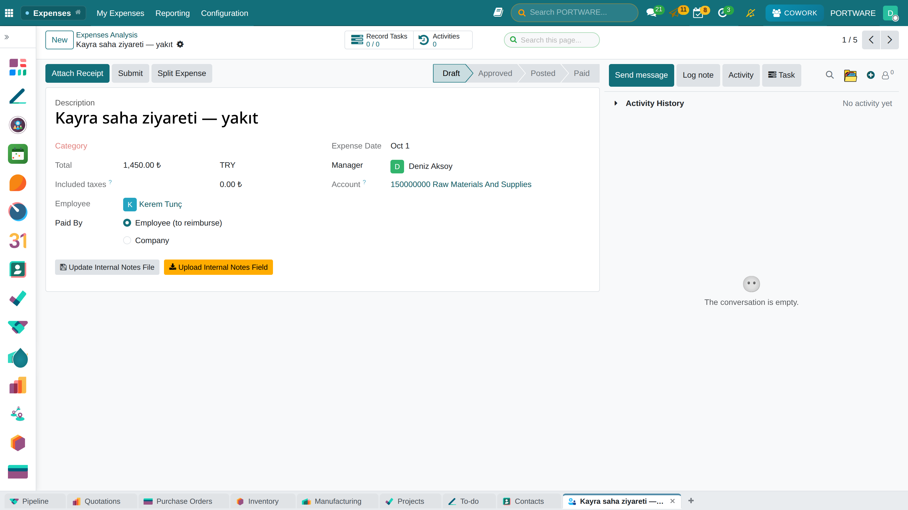Click the Upload Internal Notes Field button
Screen dimensions: 908x510
218,267
